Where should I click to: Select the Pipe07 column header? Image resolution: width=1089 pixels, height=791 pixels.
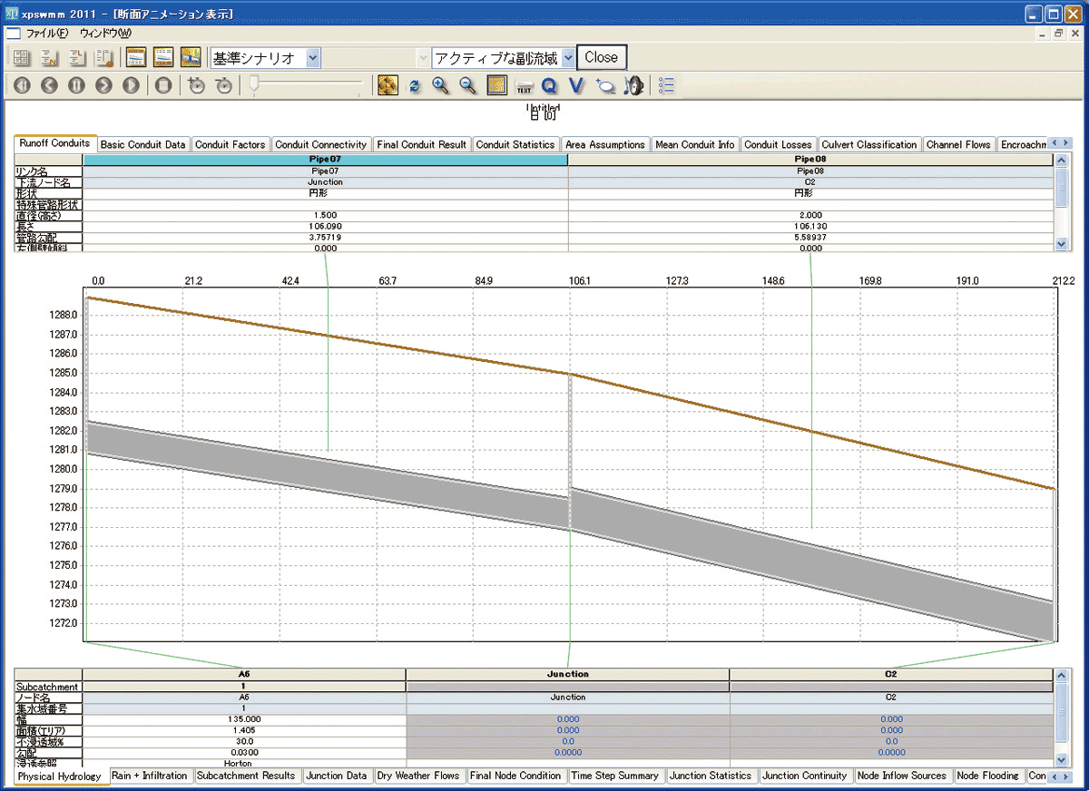(325, 159)
